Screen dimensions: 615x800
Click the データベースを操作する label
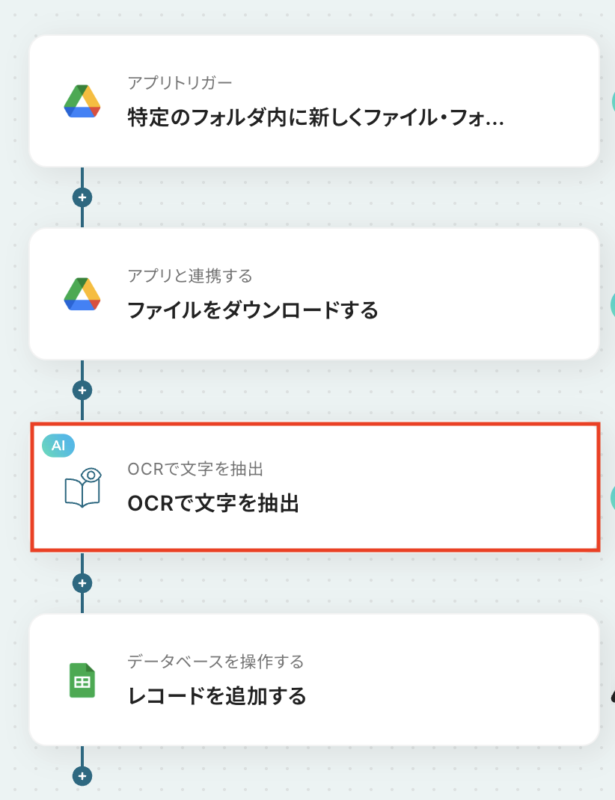pyautogui.click(x=215, y=661)
